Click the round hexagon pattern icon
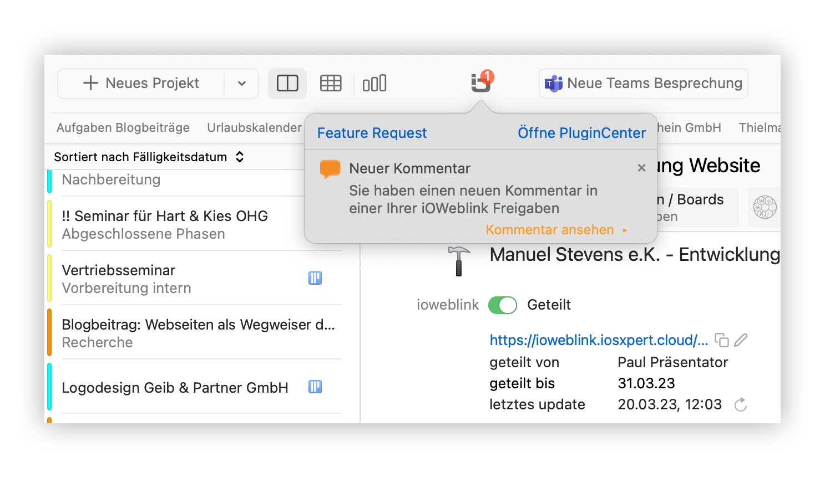Screen dimensions: 825x478 coord(765,208)
